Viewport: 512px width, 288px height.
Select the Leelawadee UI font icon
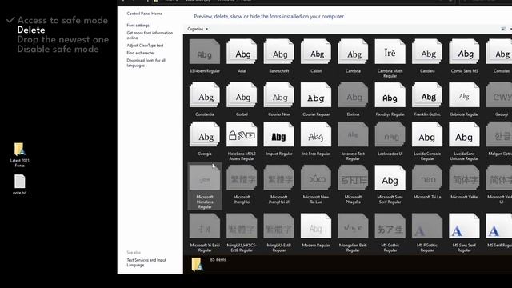coord(390,134)
